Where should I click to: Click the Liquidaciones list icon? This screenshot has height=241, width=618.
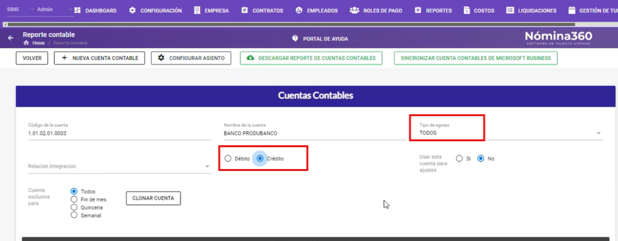pos(511,11)
